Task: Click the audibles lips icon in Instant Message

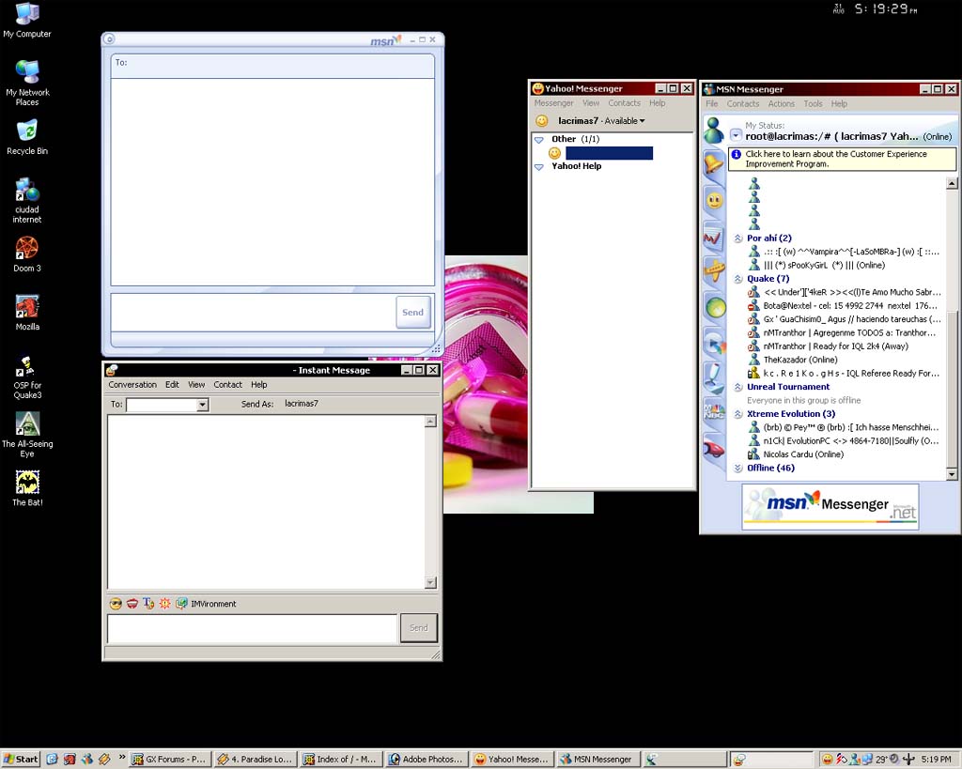Action: pyautogui.click(x=132, y=604)
